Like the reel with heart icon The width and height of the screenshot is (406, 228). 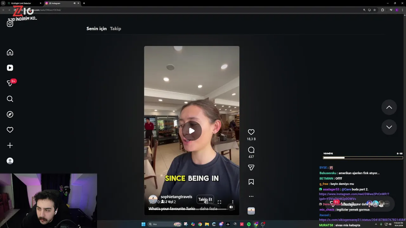tap(251, 132)
